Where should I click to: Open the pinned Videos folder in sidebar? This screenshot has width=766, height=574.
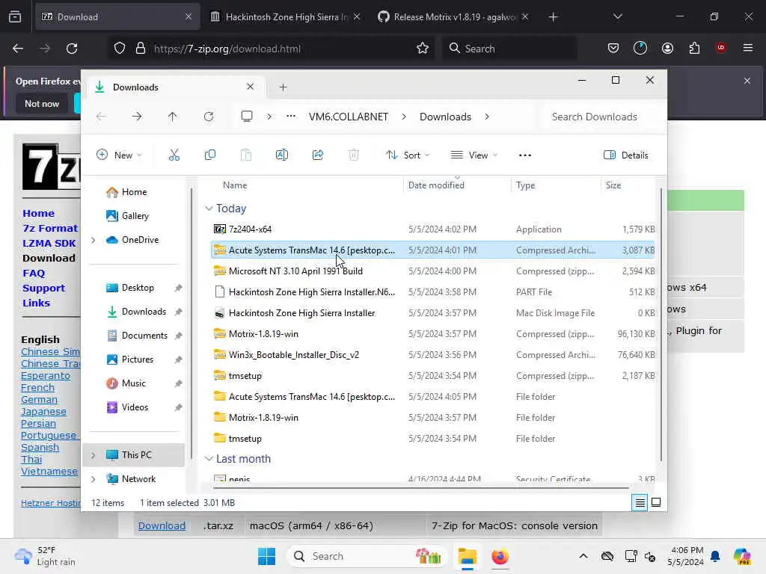coord(127,407)
